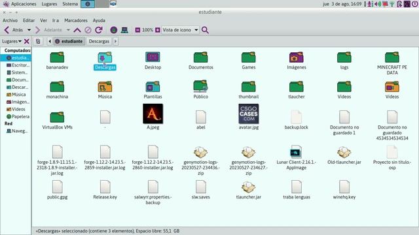
Task: Select the tlauncher.jar file
Action: pos(249,190)
